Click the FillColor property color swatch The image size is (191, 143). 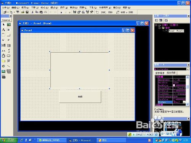coord(174,91)
